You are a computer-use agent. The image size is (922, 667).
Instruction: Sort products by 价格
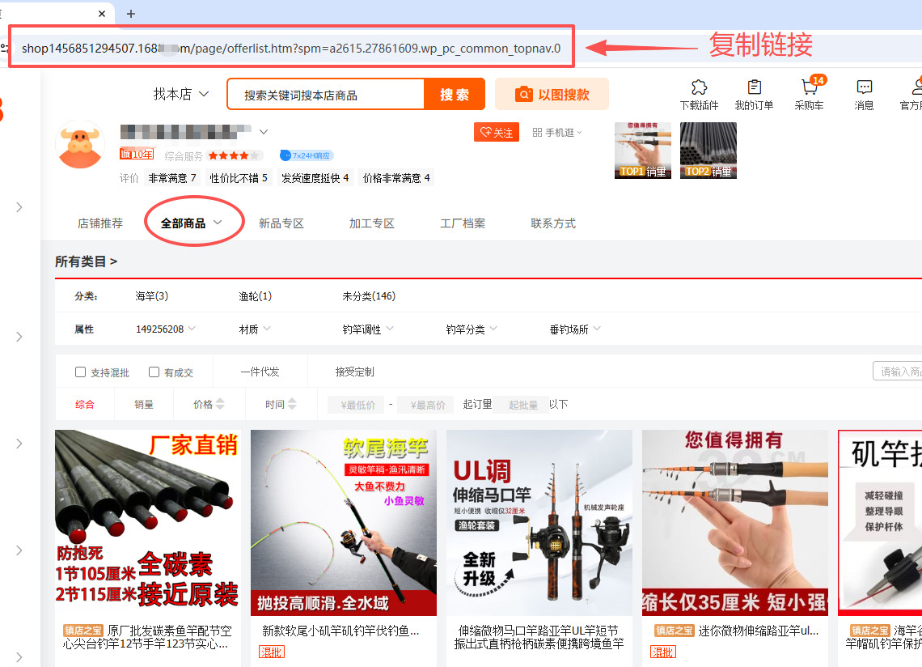209,405
